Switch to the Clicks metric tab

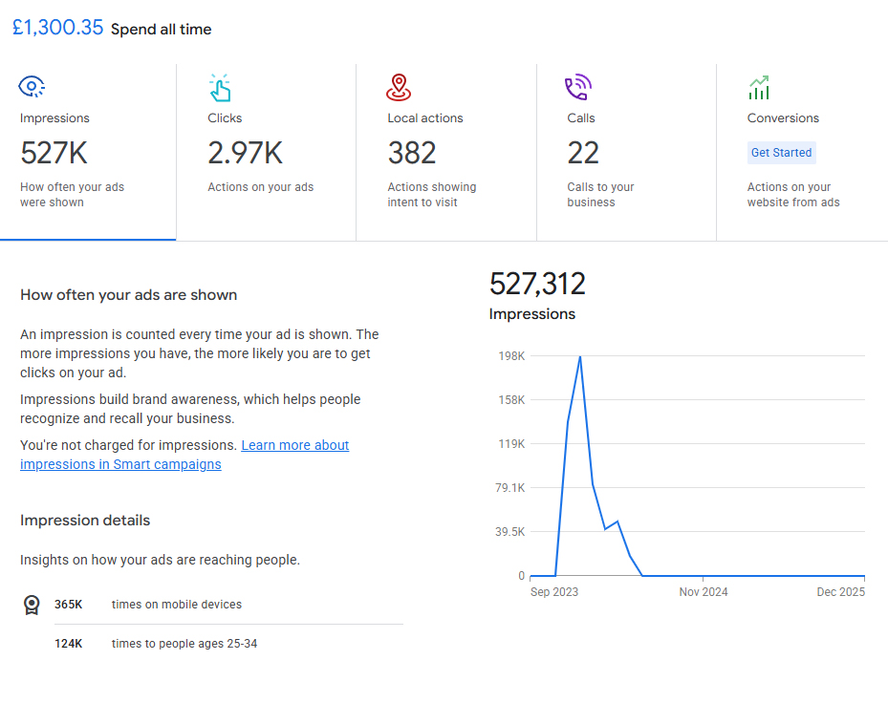click(266, 153)
